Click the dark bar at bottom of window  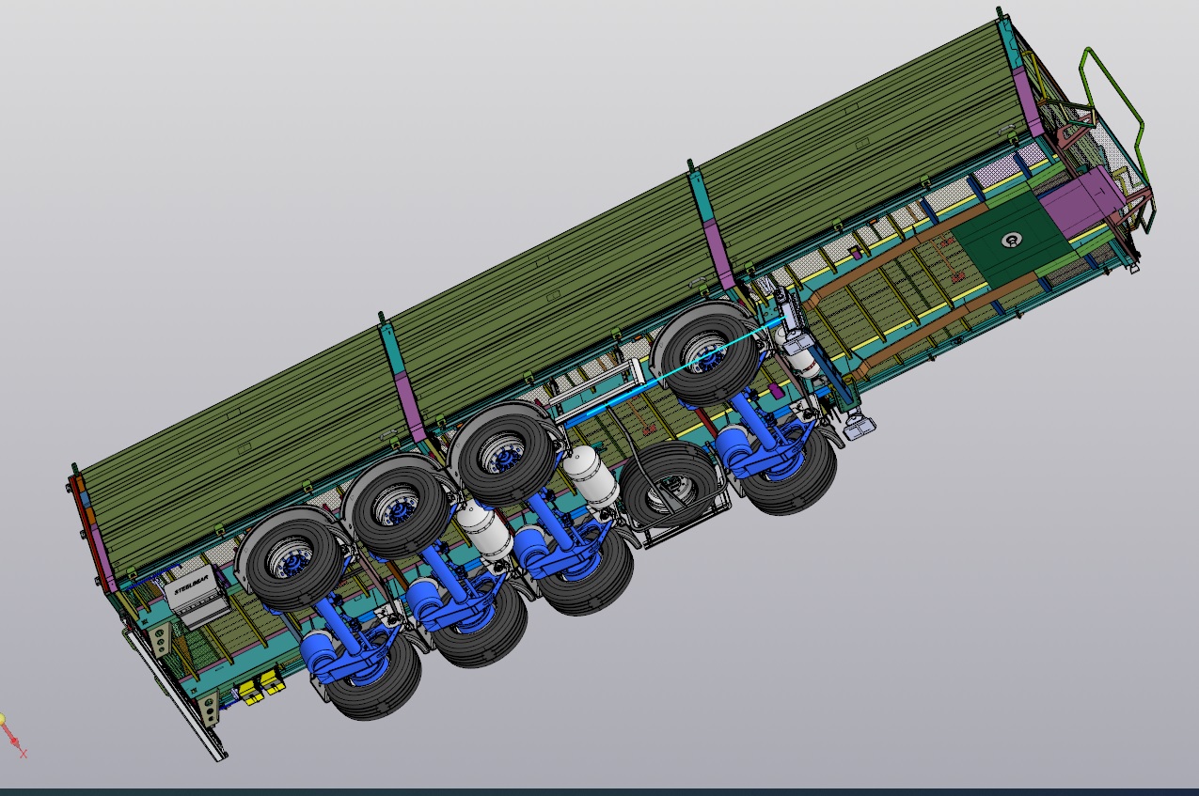pyautogui.click(x=599, y=791)
